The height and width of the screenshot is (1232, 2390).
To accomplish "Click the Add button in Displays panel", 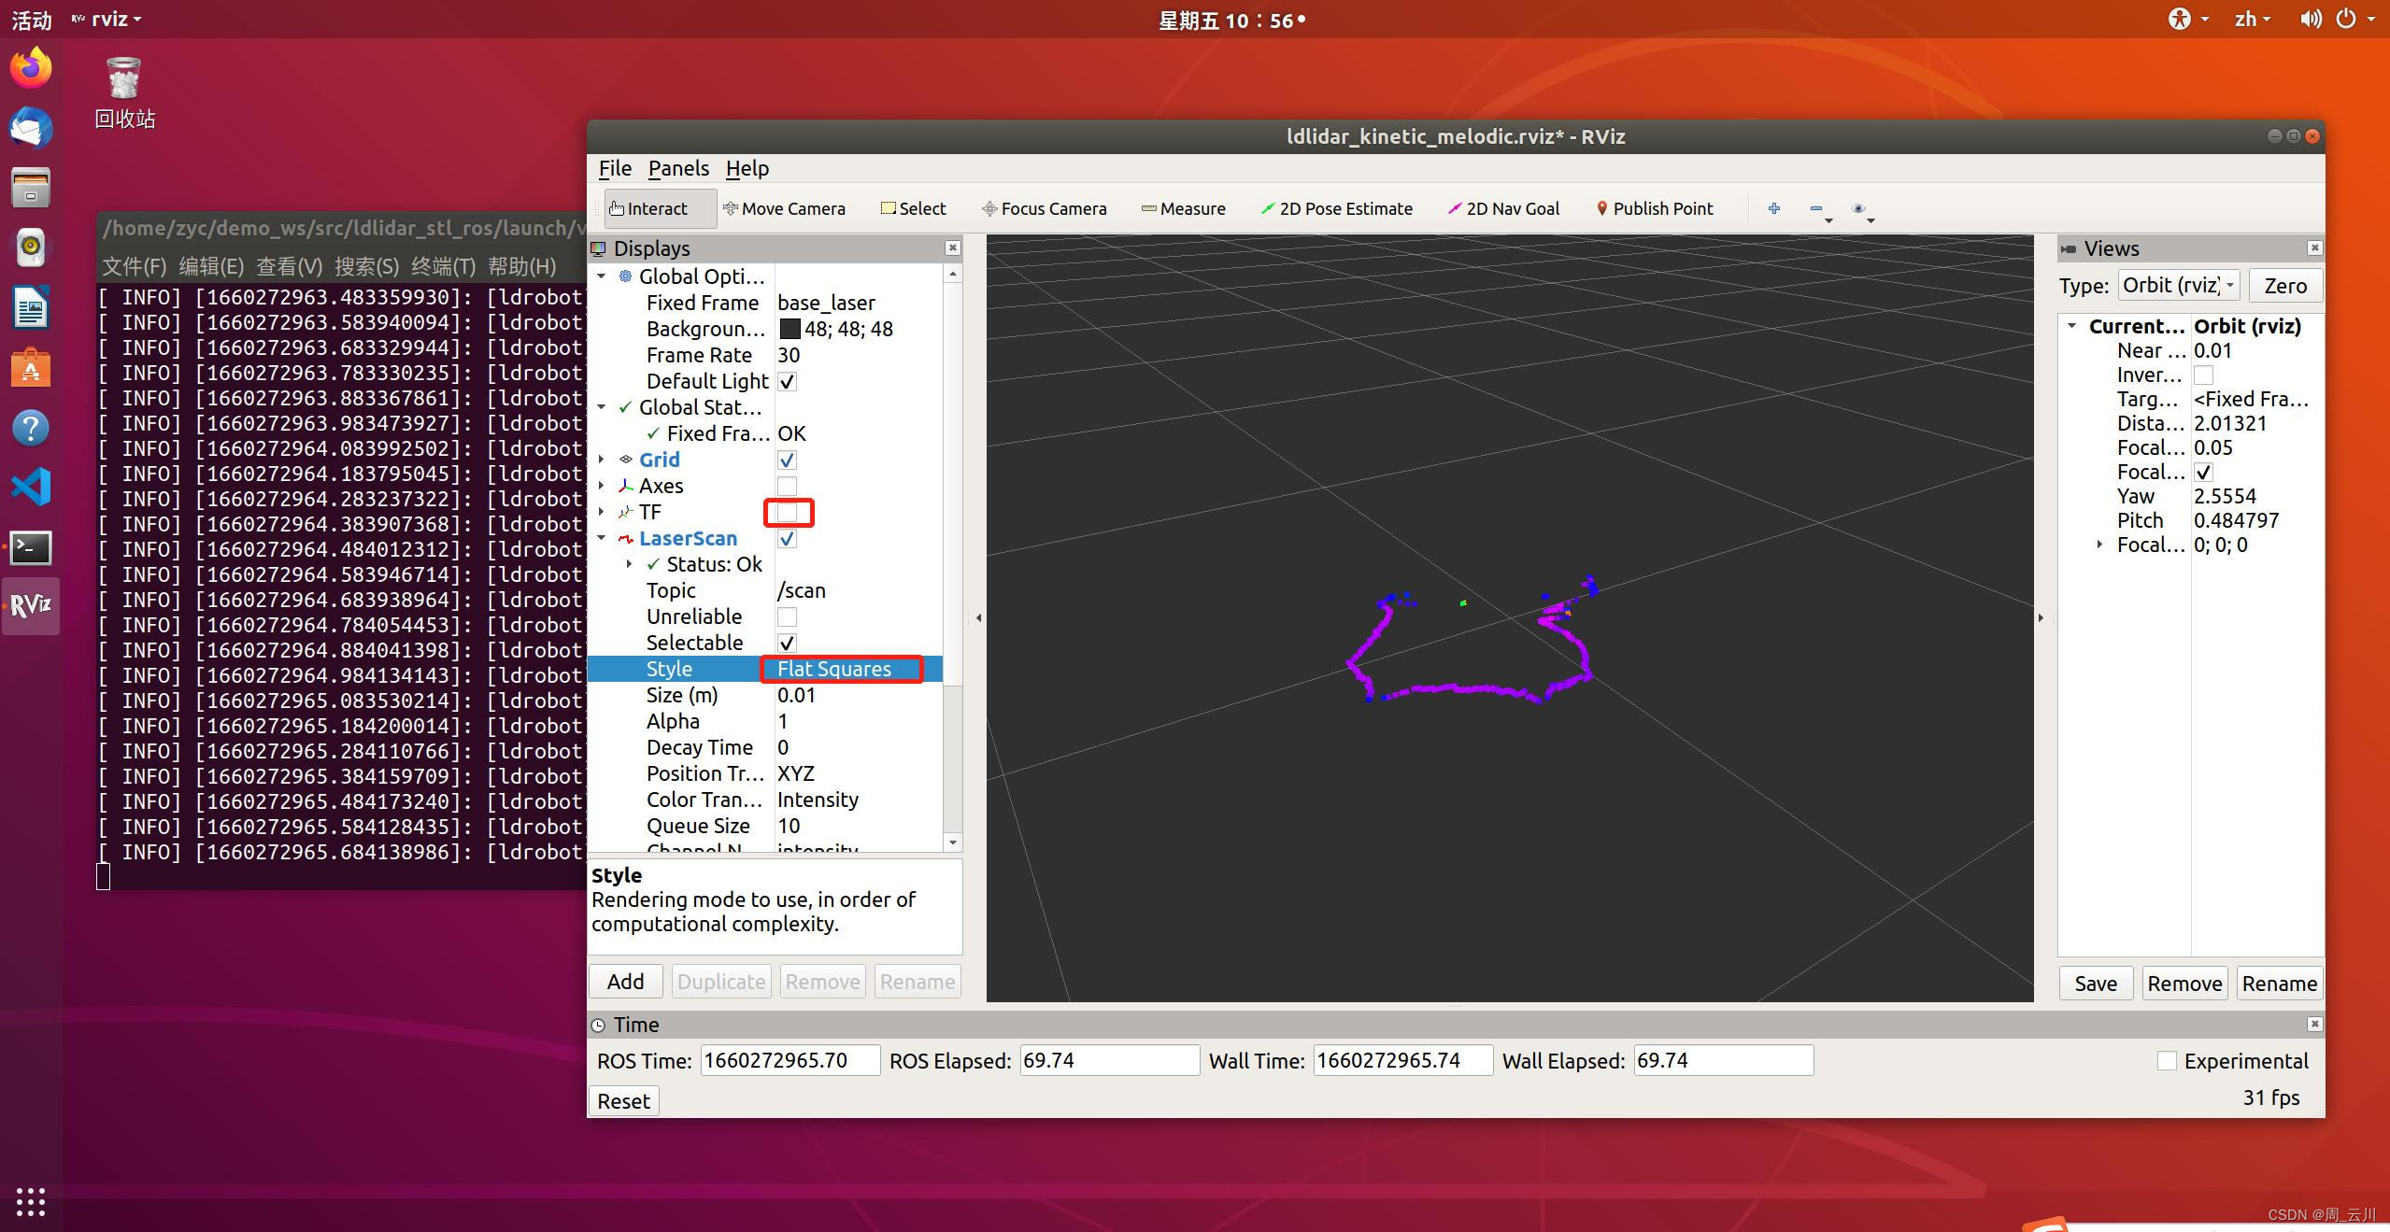I will pyautogui.click(x=624, y=981).
